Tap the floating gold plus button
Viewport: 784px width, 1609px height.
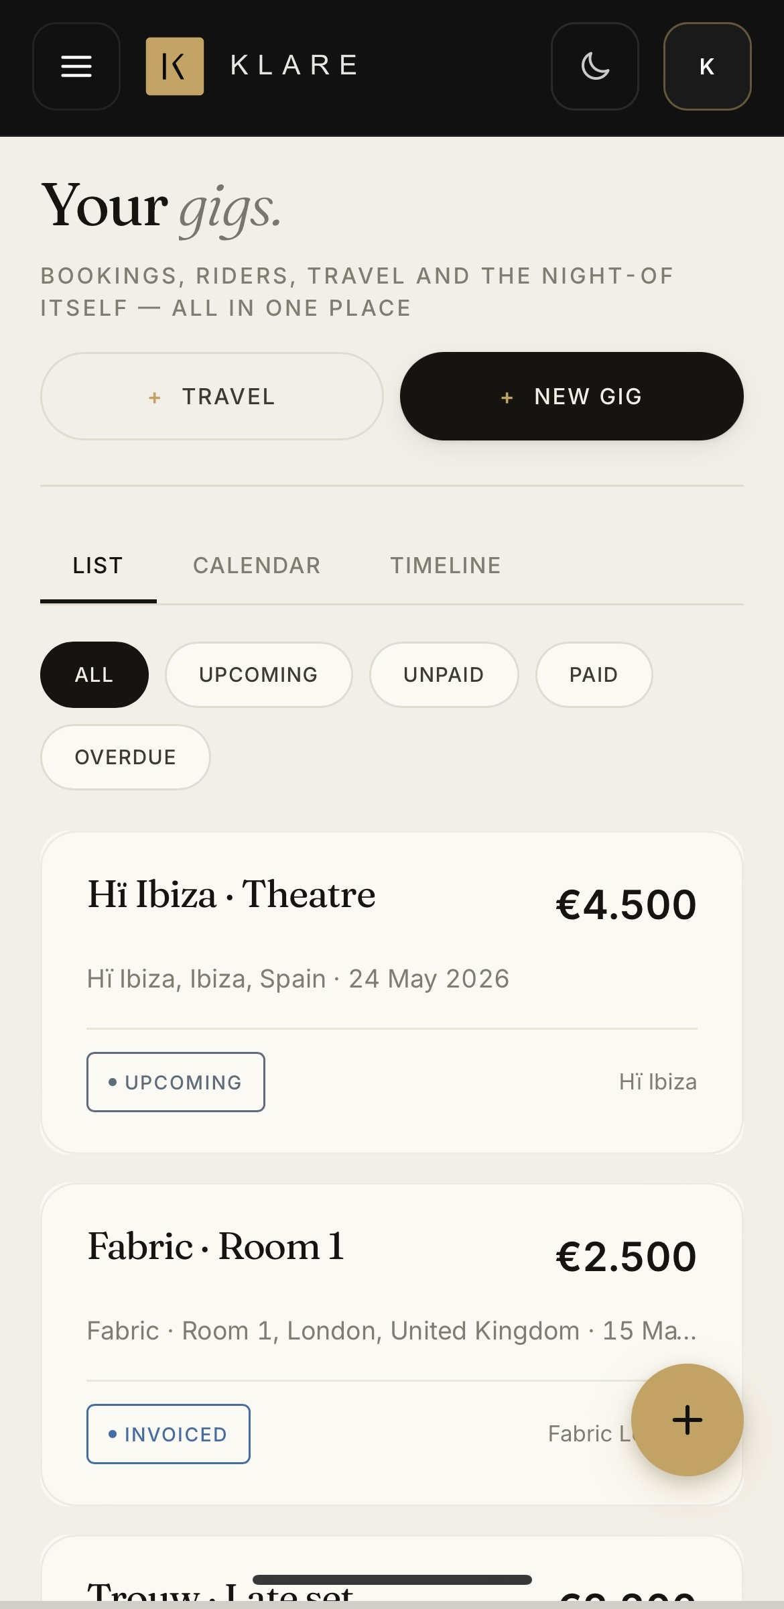[688, 1420]
